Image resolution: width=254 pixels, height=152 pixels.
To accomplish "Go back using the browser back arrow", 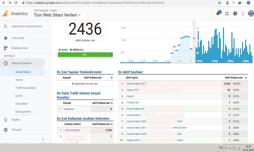I will pyautogui.click(x=4, y=3).
